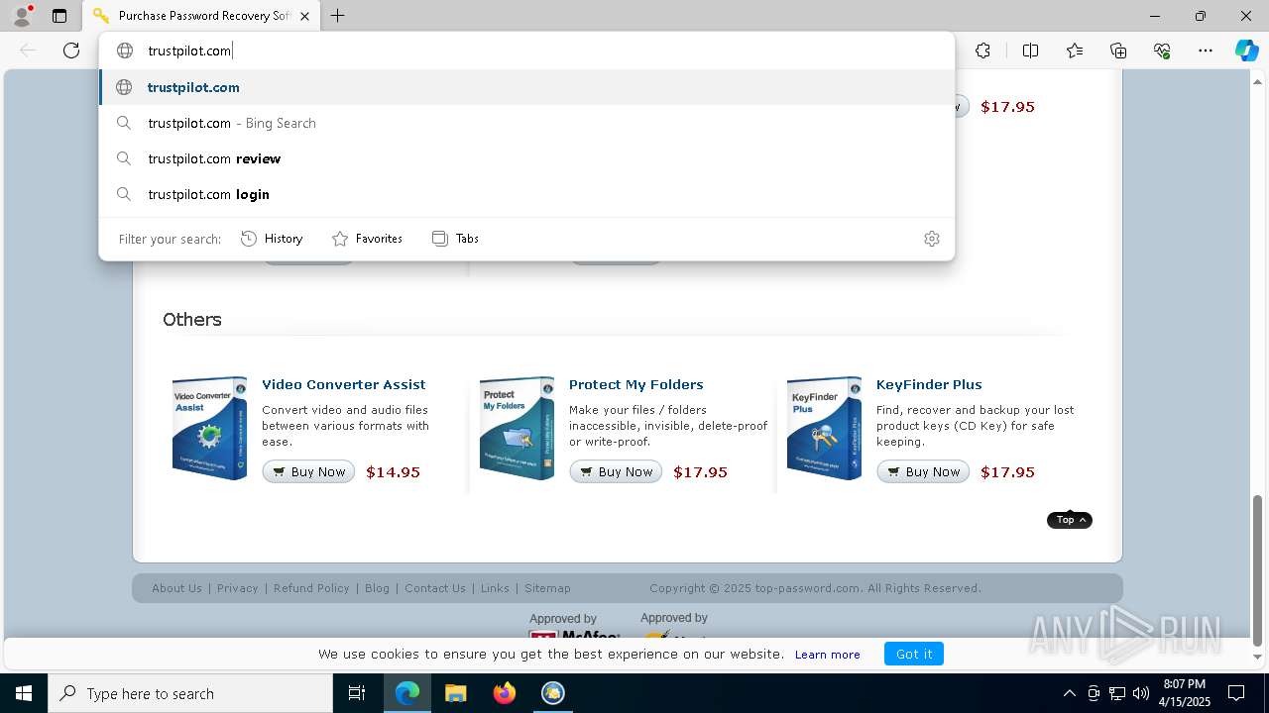Buy Now for KeyFinder Plus
The height and width of the screenshot is (713, 1269).
point(923,471)
